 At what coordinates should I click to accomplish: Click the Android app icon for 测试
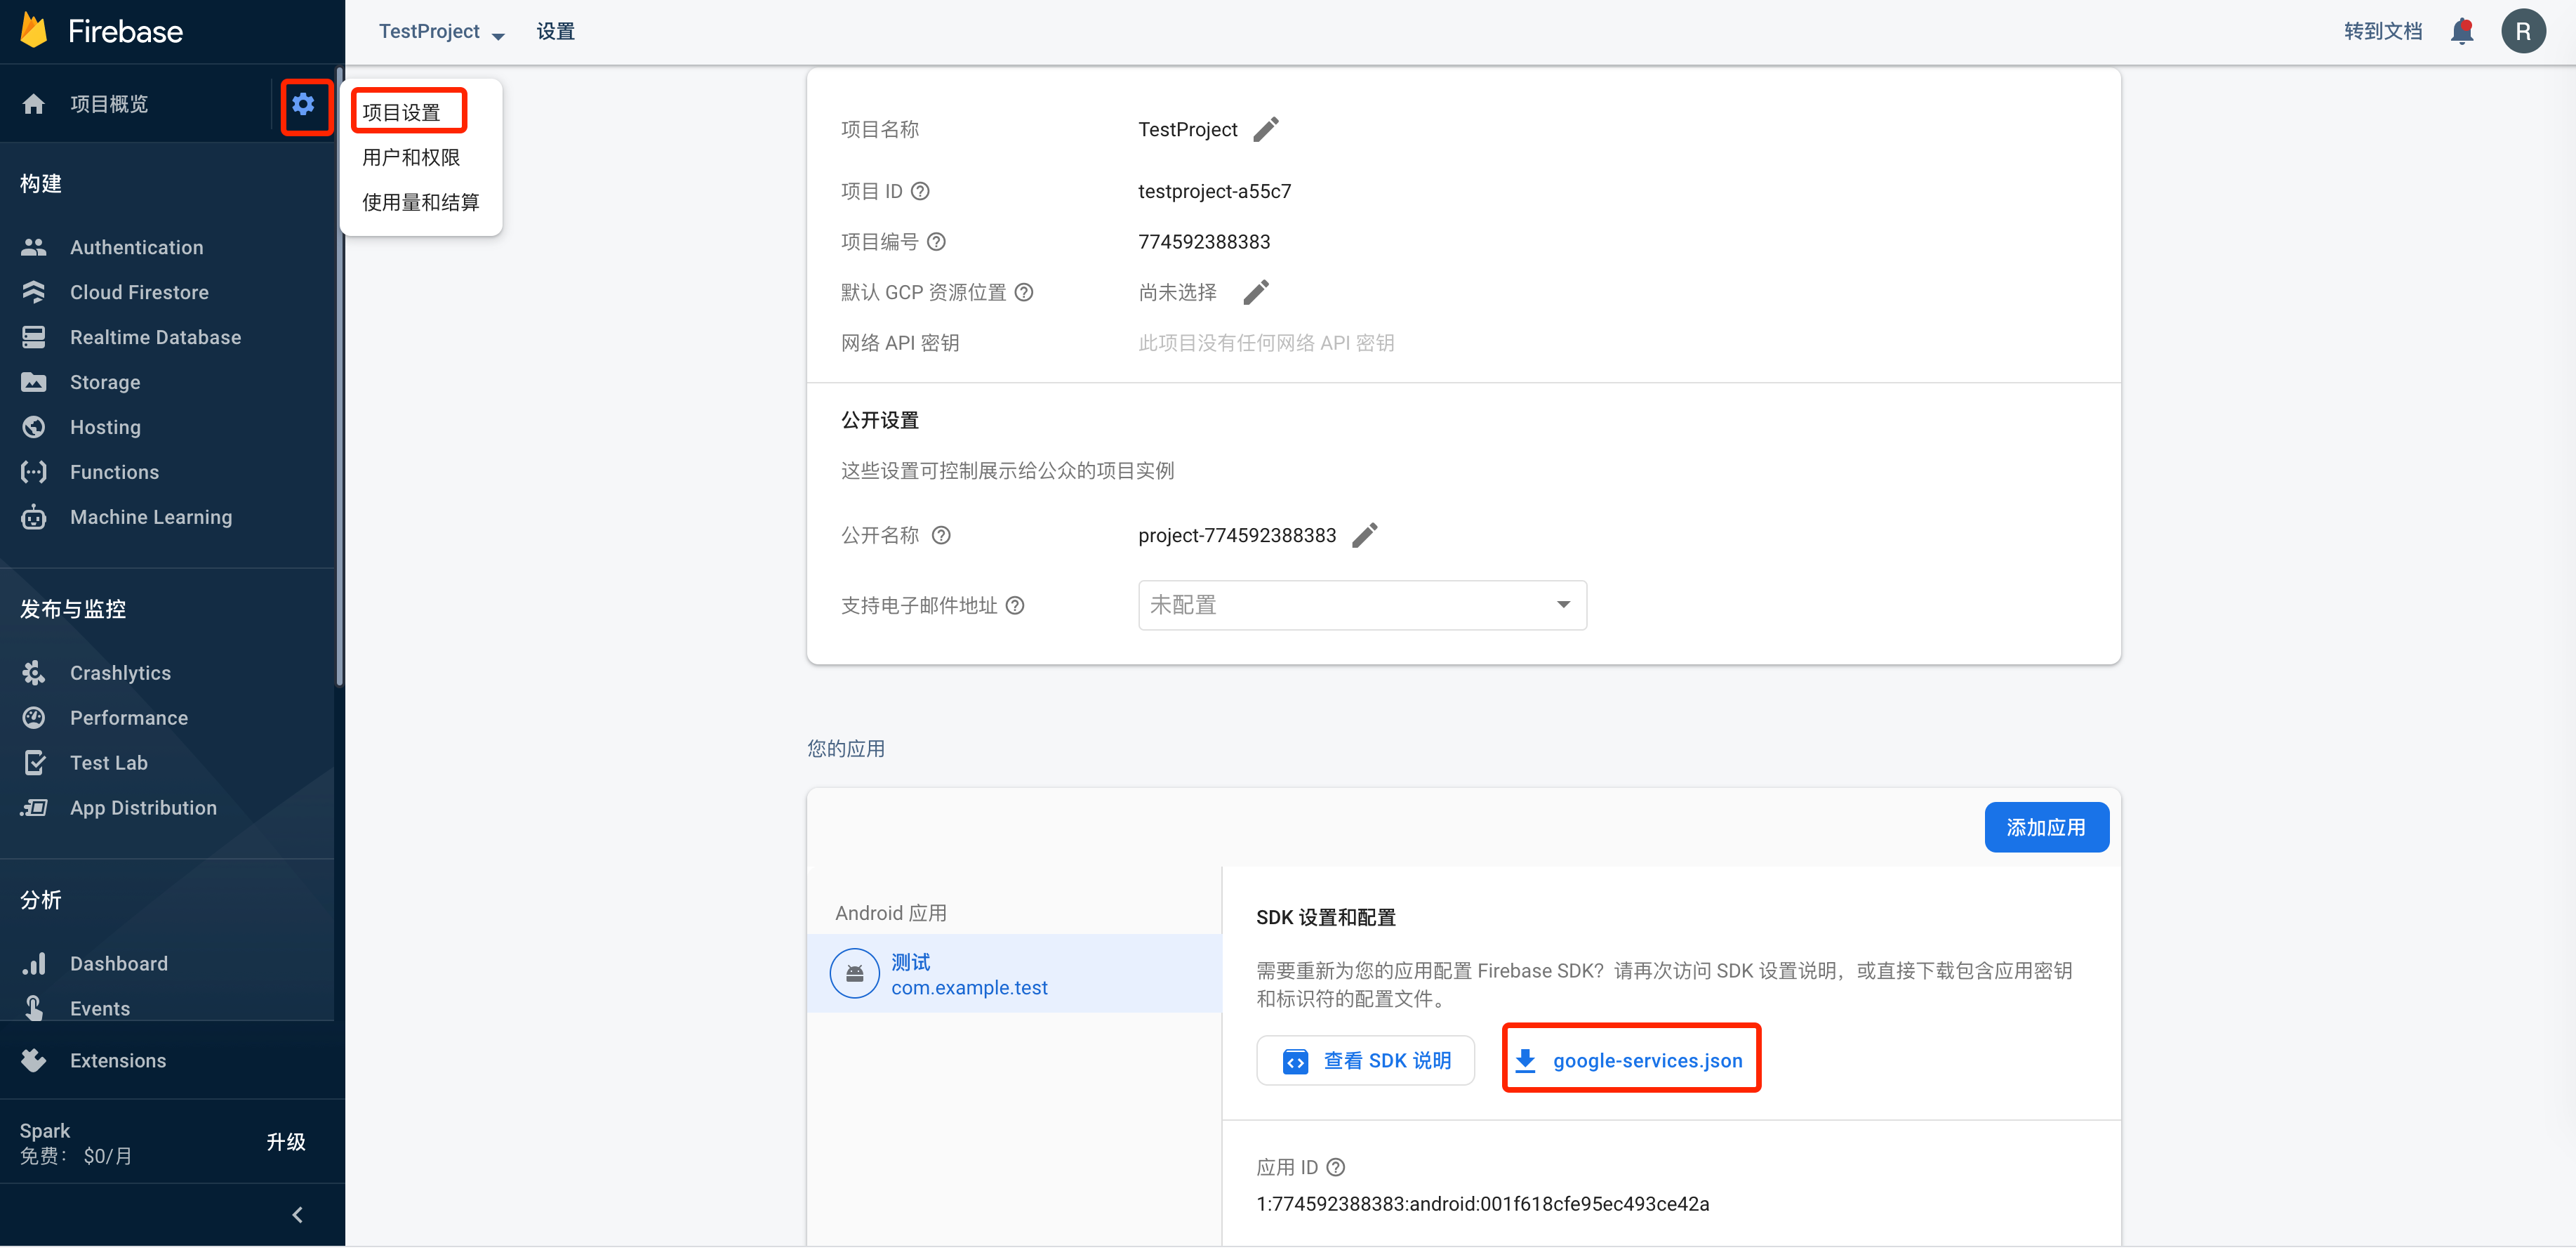[855, 974]
